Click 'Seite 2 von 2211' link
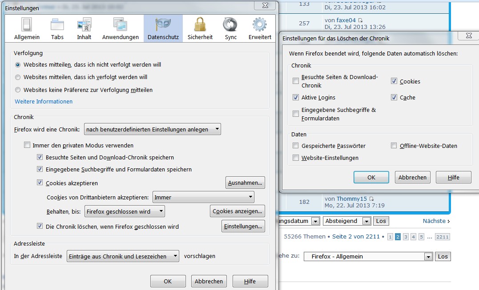The image size is (479, 290). (x=356, y=236)
